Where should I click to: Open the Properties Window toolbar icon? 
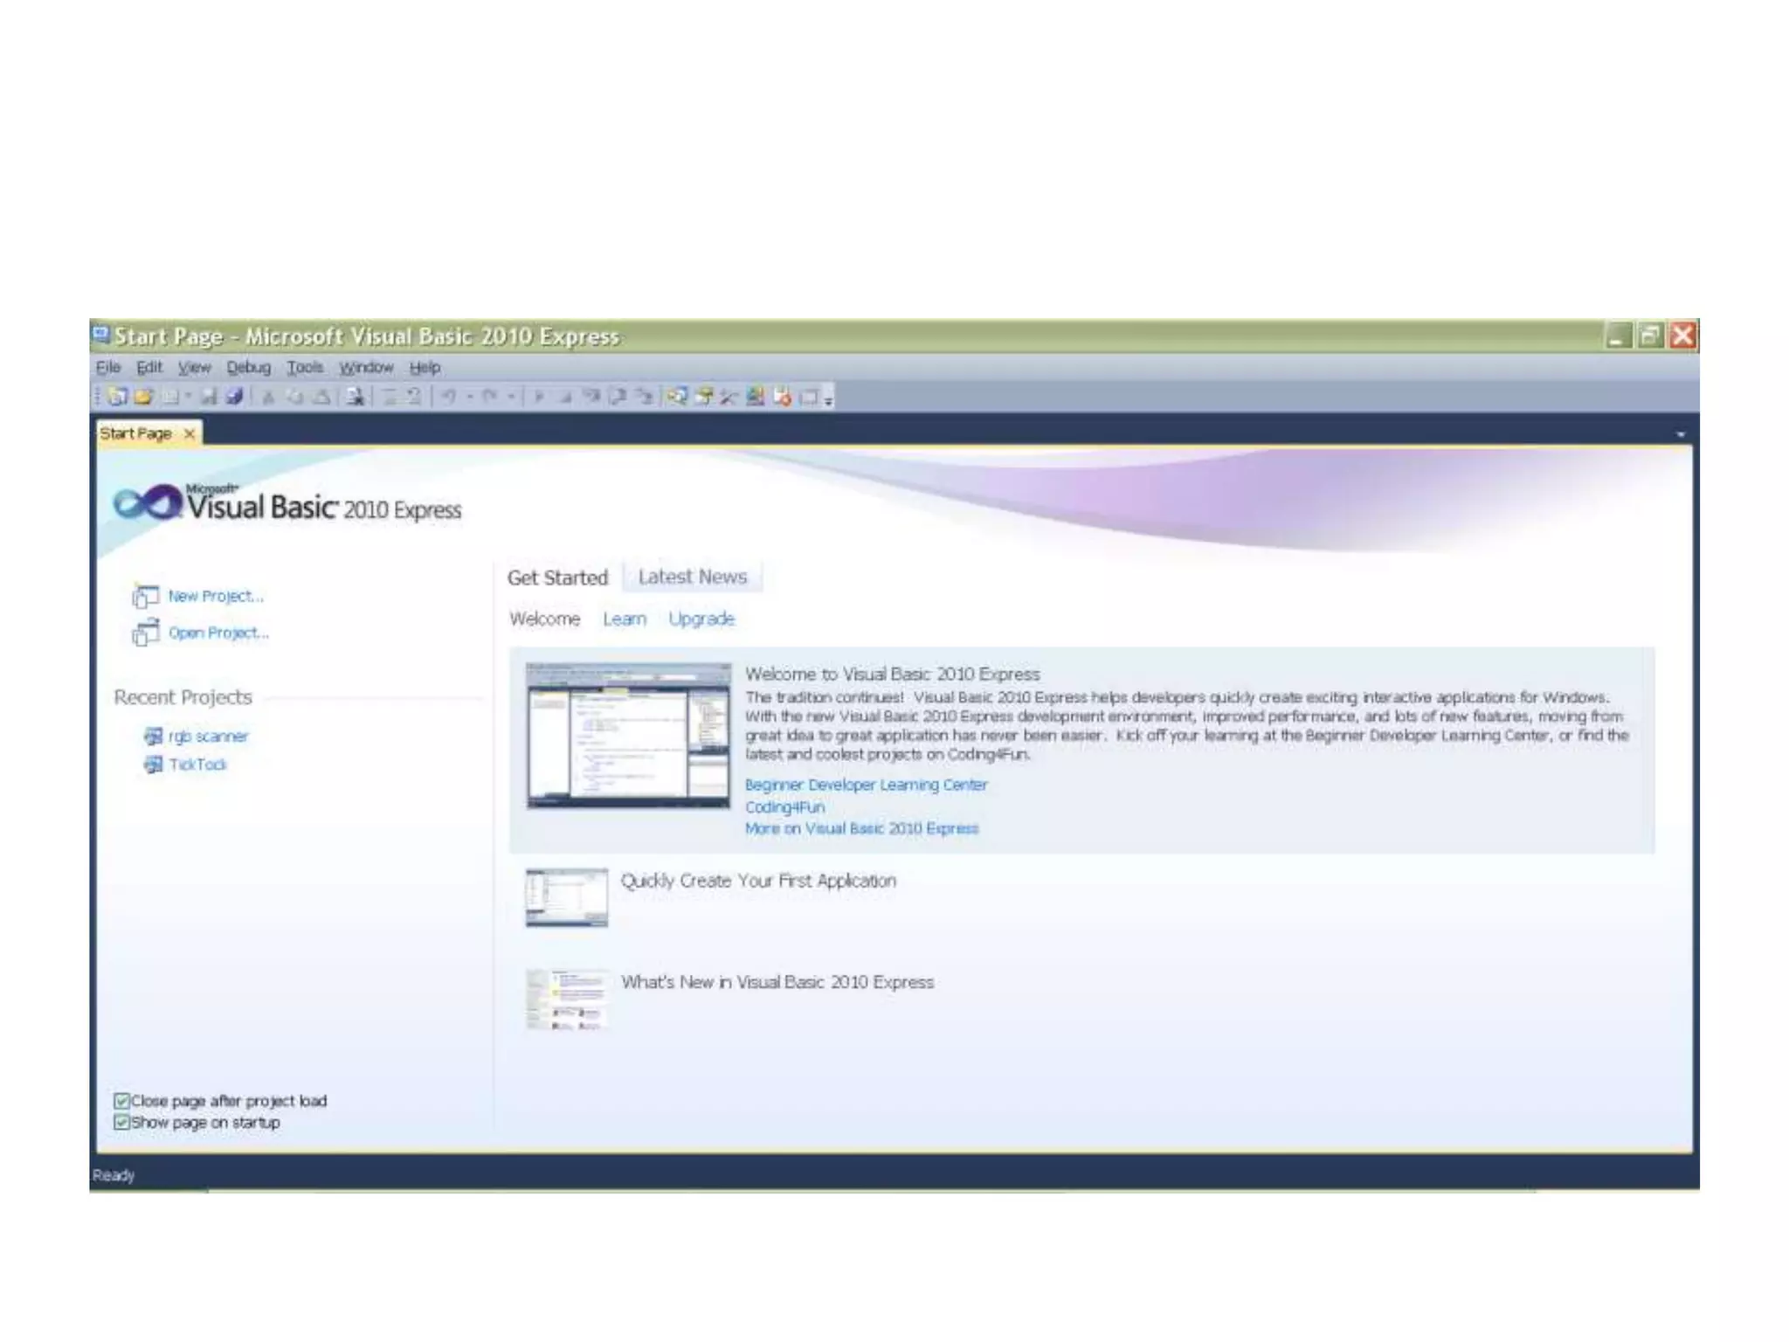(703, 398)
